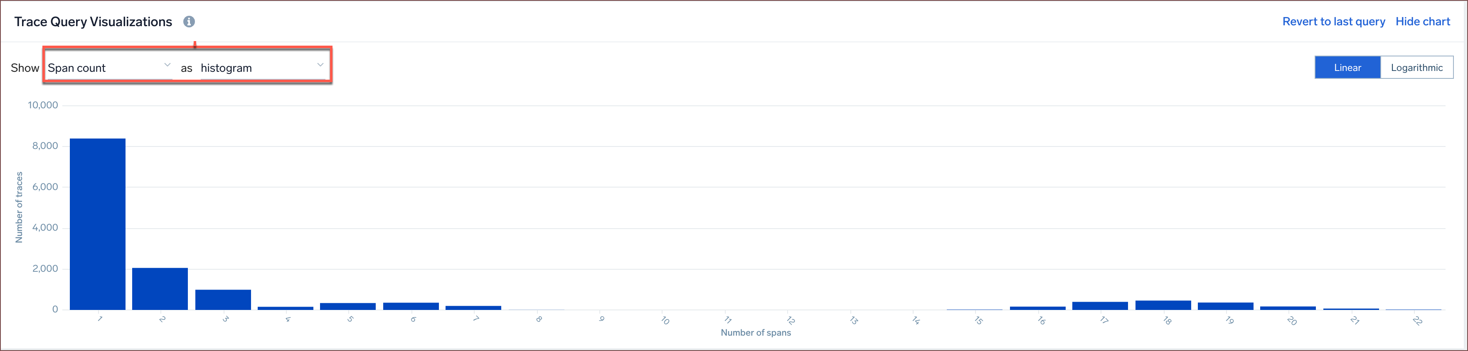Switch the chart to Logarithmic scale
Screen dimensions: 1468x351
(x=1417, y=67)
